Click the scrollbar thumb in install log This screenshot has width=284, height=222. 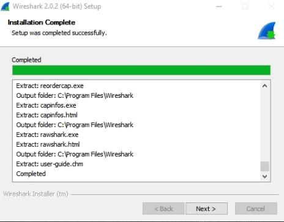point(264,166)
